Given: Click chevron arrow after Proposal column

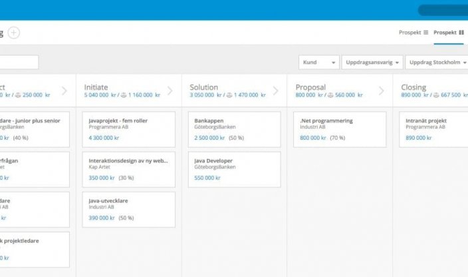Looking at the screenshot, I should click(x=382, y=91).
